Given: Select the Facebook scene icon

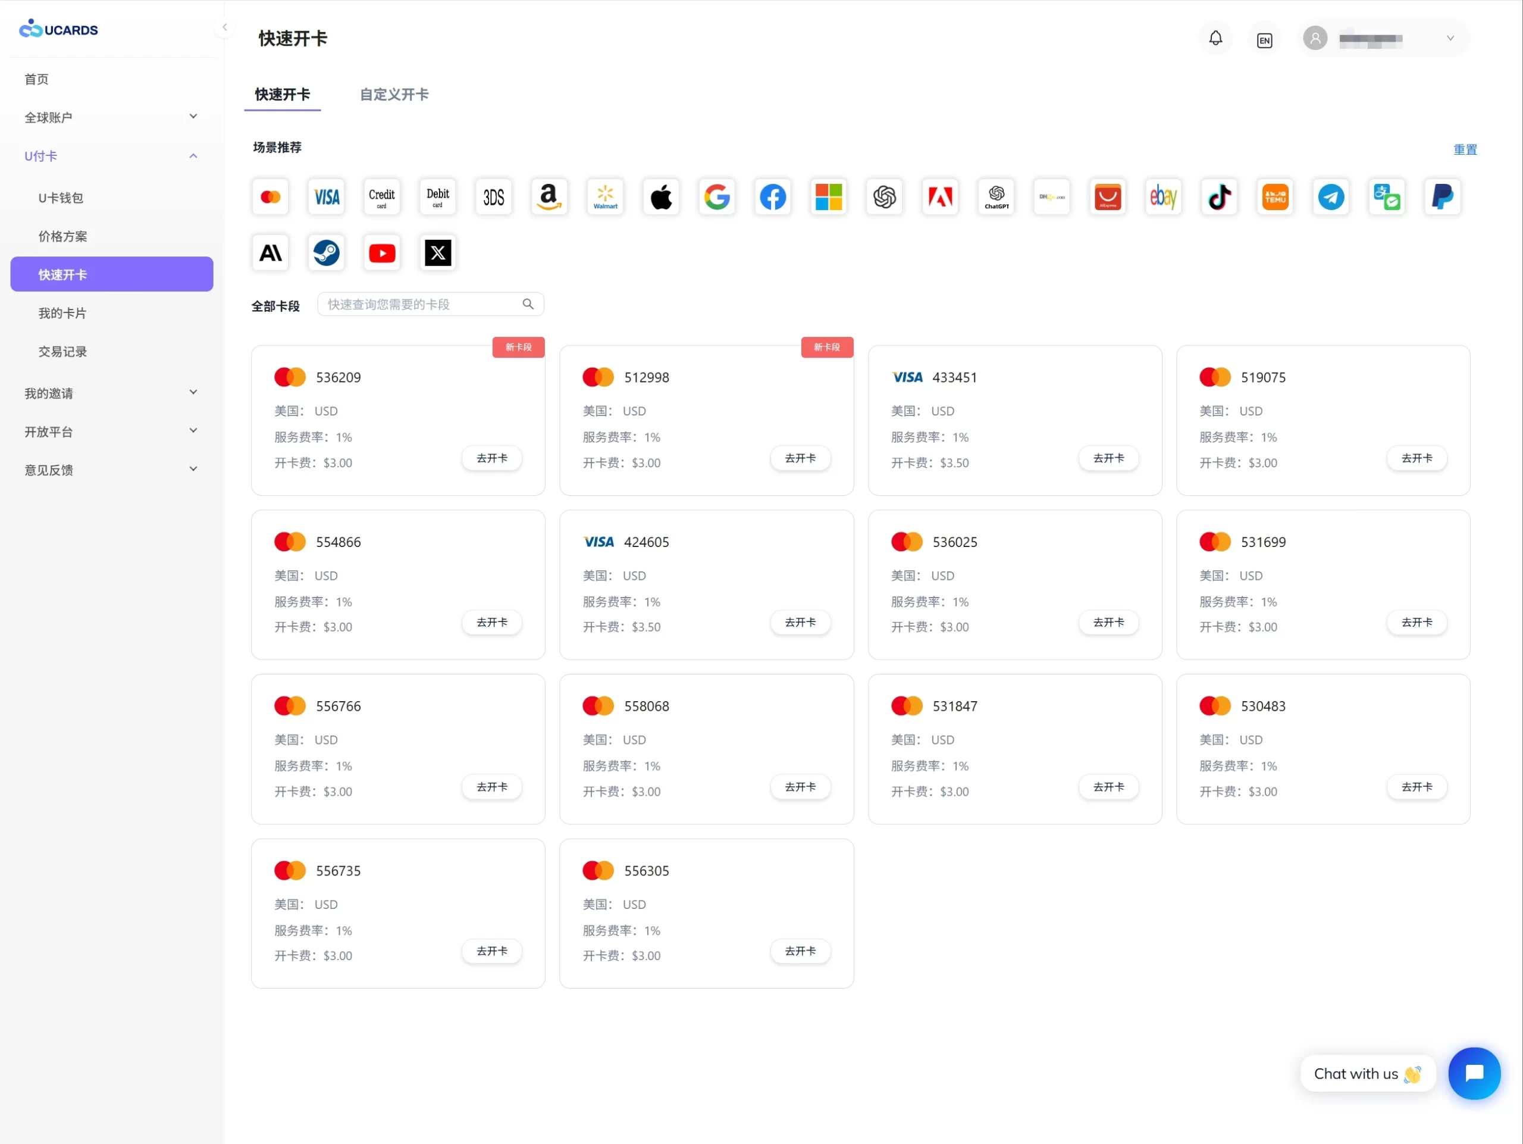Looking at the screenshot, I should click(x=773, y=197).
